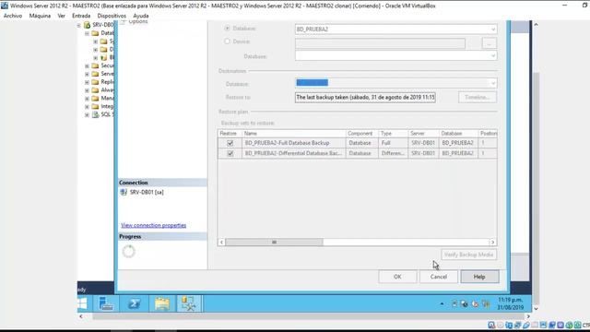Click the Component column header

[x=361, y=133]
